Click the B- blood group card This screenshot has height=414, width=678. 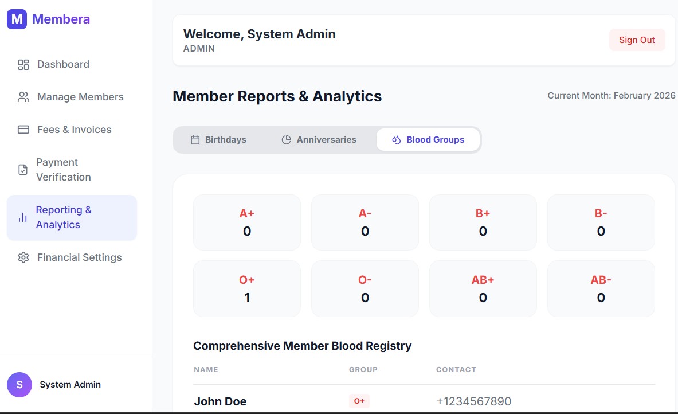click(601, 222)
